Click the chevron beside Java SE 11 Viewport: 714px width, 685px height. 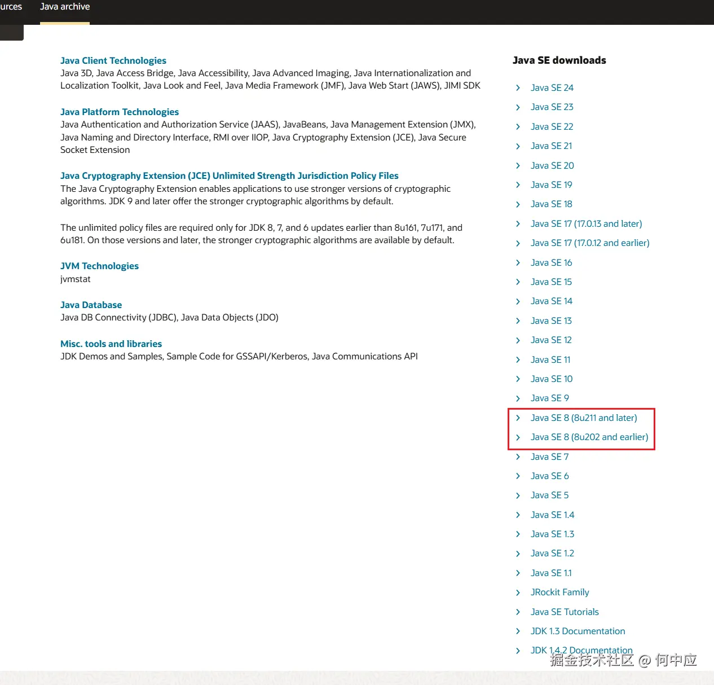coord(518,359)
